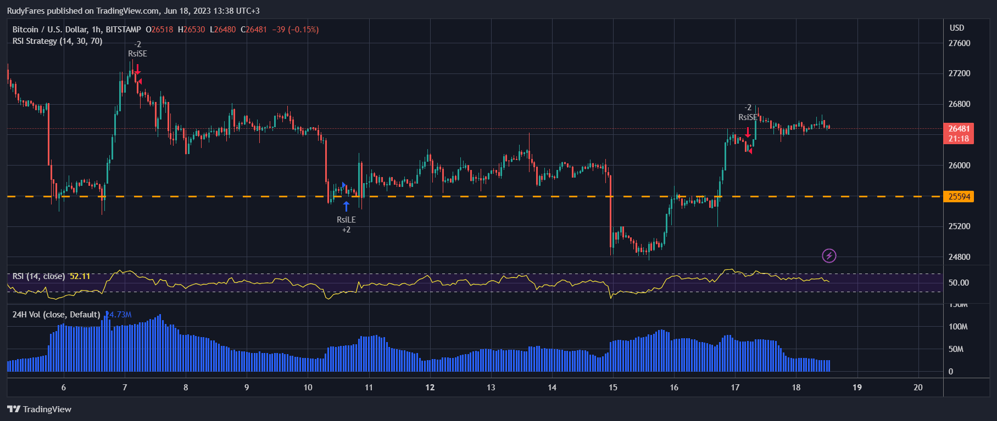The height and width of the screenshot is (421, 997).
Task: Click the USD currency label on price axis
Action: (x=957, y=28)
